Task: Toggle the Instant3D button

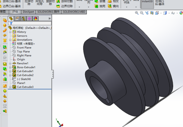Action: pyautogui.click(x=147, y=4)
